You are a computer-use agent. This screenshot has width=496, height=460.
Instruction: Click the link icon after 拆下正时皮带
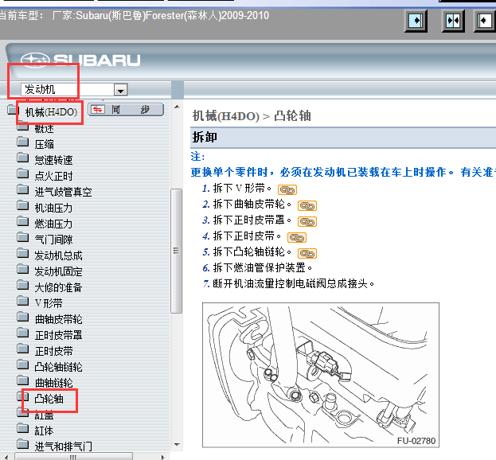(x=297, y=237)
